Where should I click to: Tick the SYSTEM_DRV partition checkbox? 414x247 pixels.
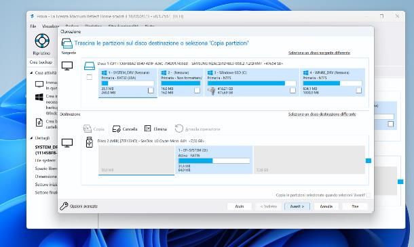click(x=151, y=90)
